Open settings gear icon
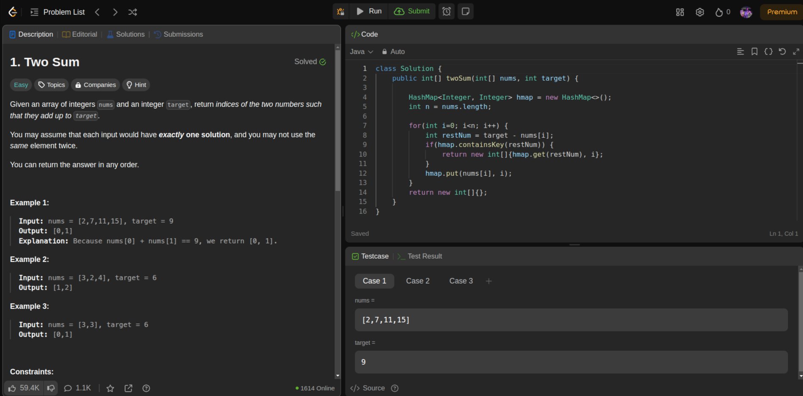The image size is (803, 396). [700, 12]
